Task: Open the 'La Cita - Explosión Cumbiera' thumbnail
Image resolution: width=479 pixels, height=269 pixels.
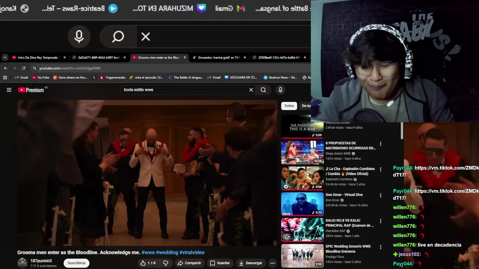Action: click(302, 178)
